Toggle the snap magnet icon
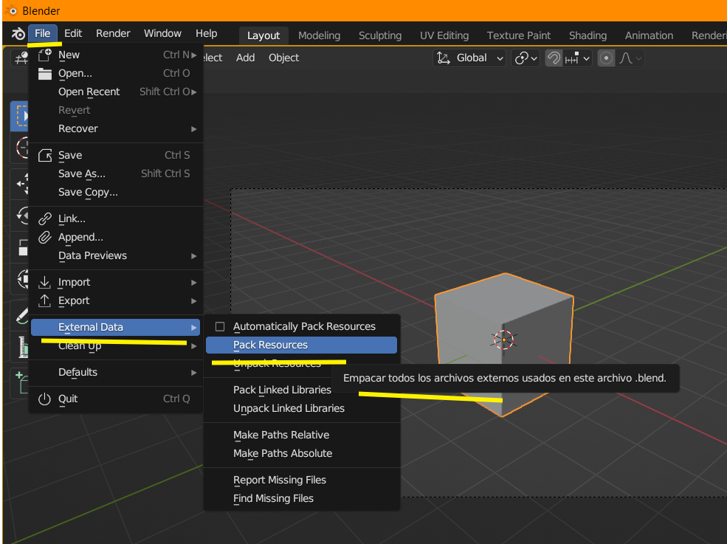The height and width of the screenshot is (544, 727). [x=554, y=58]
